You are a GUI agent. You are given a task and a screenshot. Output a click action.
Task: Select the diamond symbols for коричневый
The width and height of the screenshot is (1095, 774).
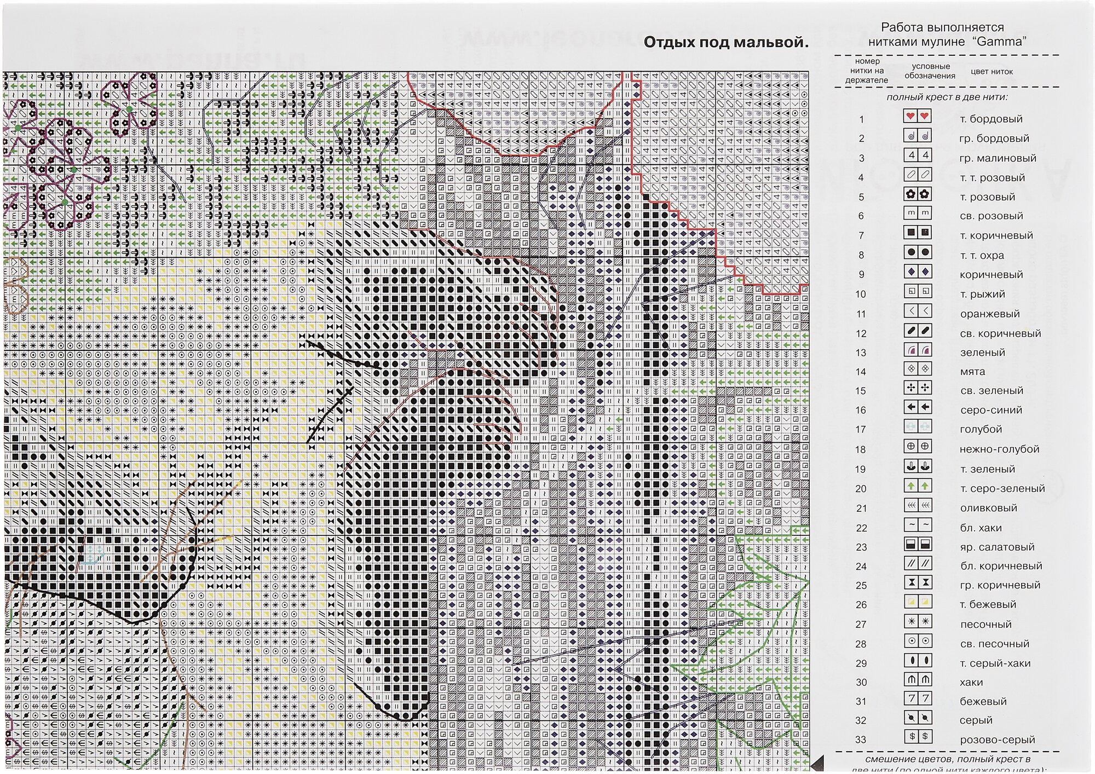[x=917, y=272]
